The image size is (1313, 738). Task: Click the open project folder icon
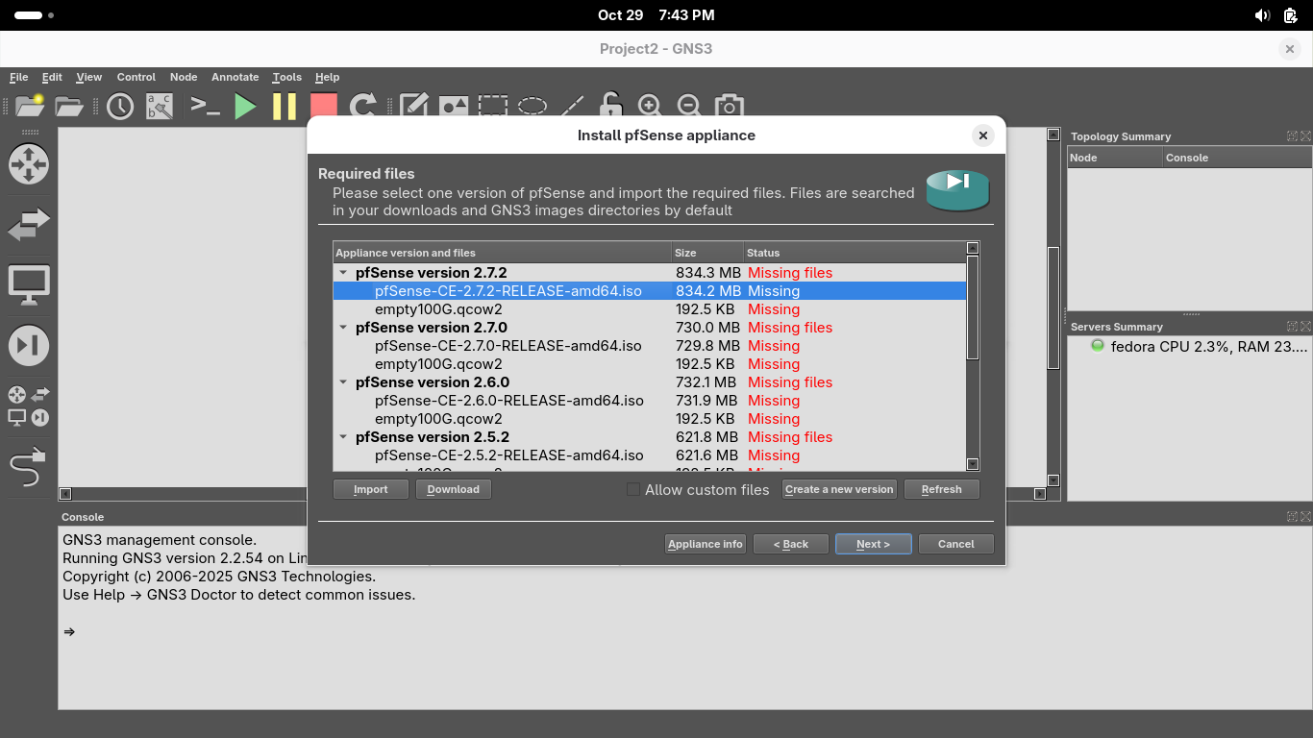tap(69, 106)
